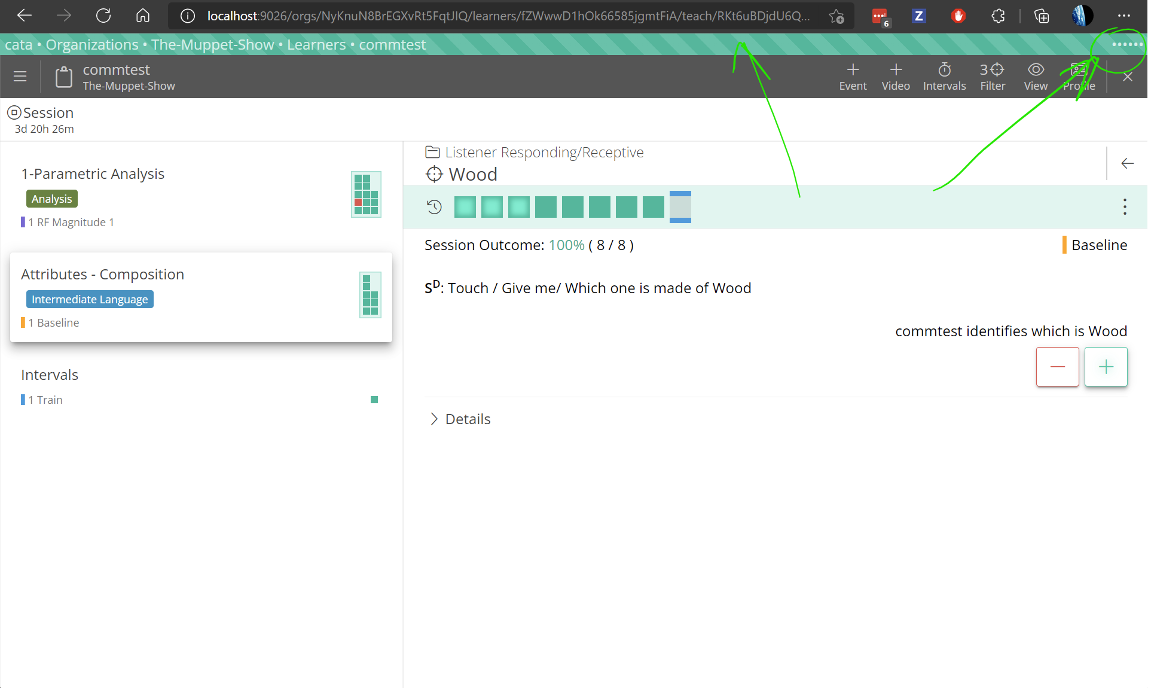
Task: Click the Organizations breadcrumb link
Action: click(92, 45)
